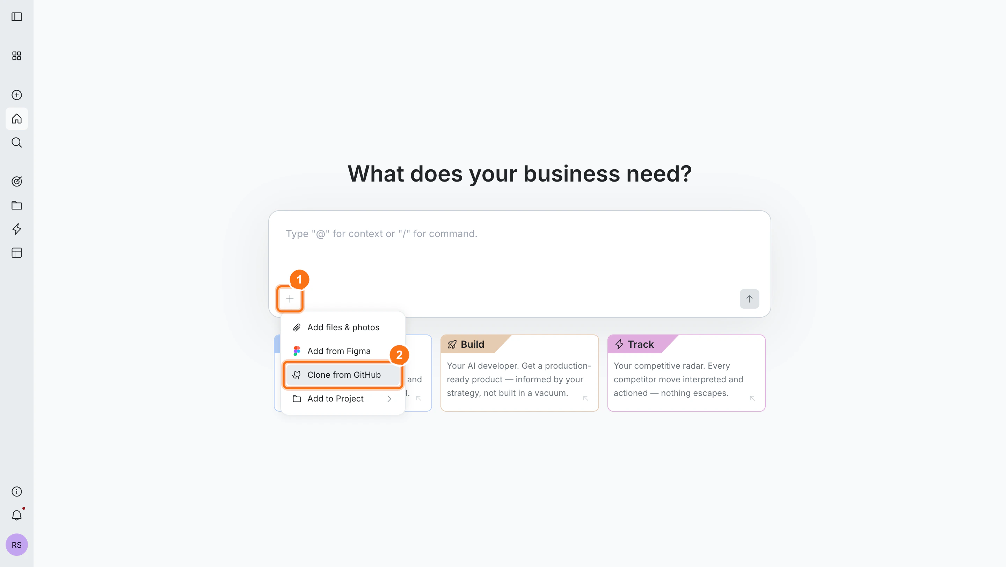This screenshot has width=1006, height=567.
Task: Open the plus attachment menu
Action: tap(290, 299)
